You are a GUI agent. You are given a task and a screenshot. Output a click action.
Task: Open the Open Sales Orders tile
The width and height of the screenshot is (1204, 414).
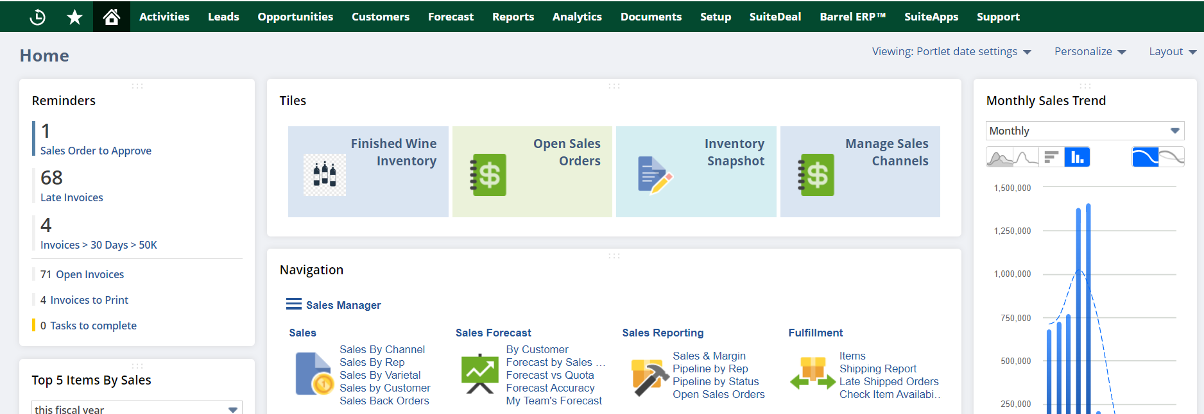coord(532,171)
